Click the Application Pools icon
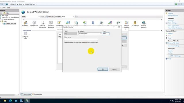 pyautogui.click(x=2, y=20)
